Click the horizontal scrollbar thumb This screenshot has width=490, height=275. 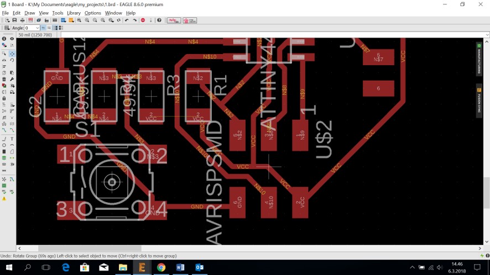click(90, 248)
